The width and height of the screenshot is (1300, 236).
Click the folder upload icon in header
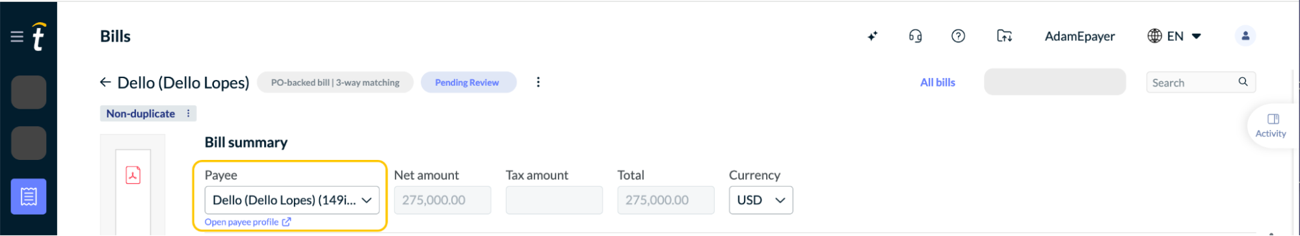pyautogui.click(x=1004, y=36)
